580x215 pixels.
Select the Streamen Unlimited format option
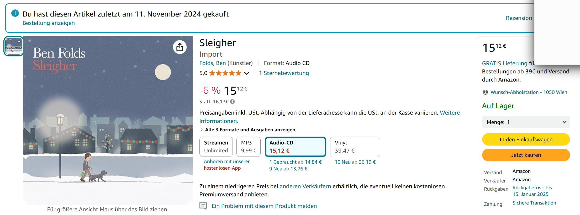tap(216, 147)
